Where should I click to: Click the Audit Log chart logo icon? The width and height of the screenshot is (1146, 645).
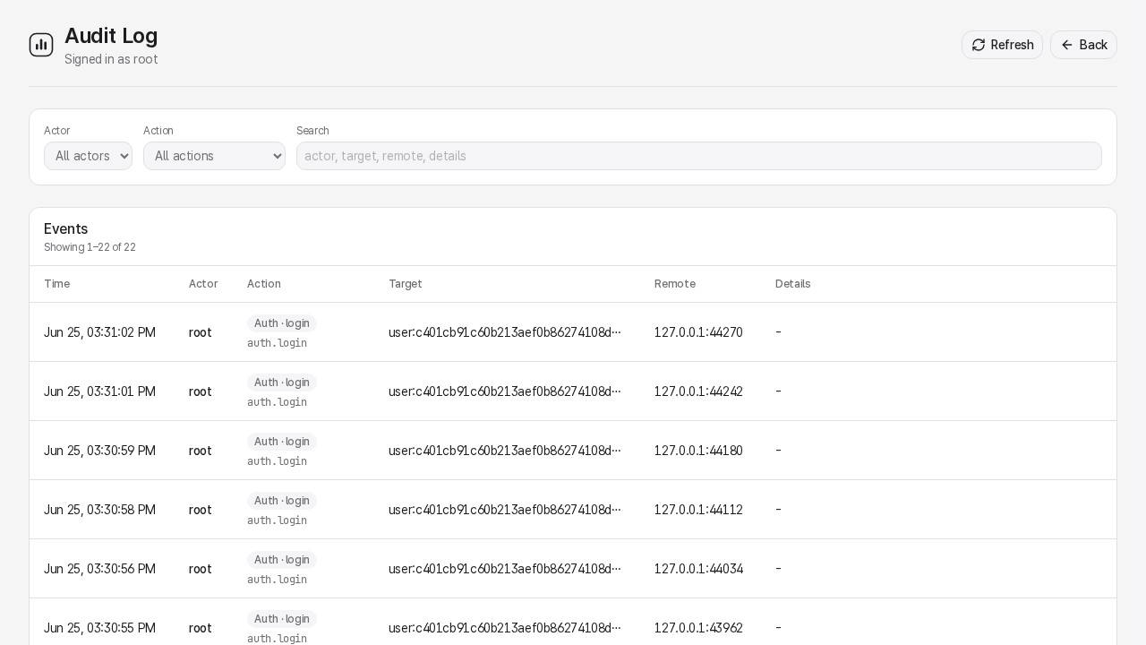tap(41, 45)
